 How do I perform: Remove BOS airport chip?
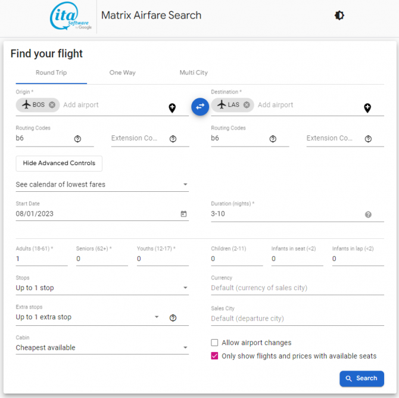pyautogui.click(x=52, y=105)
